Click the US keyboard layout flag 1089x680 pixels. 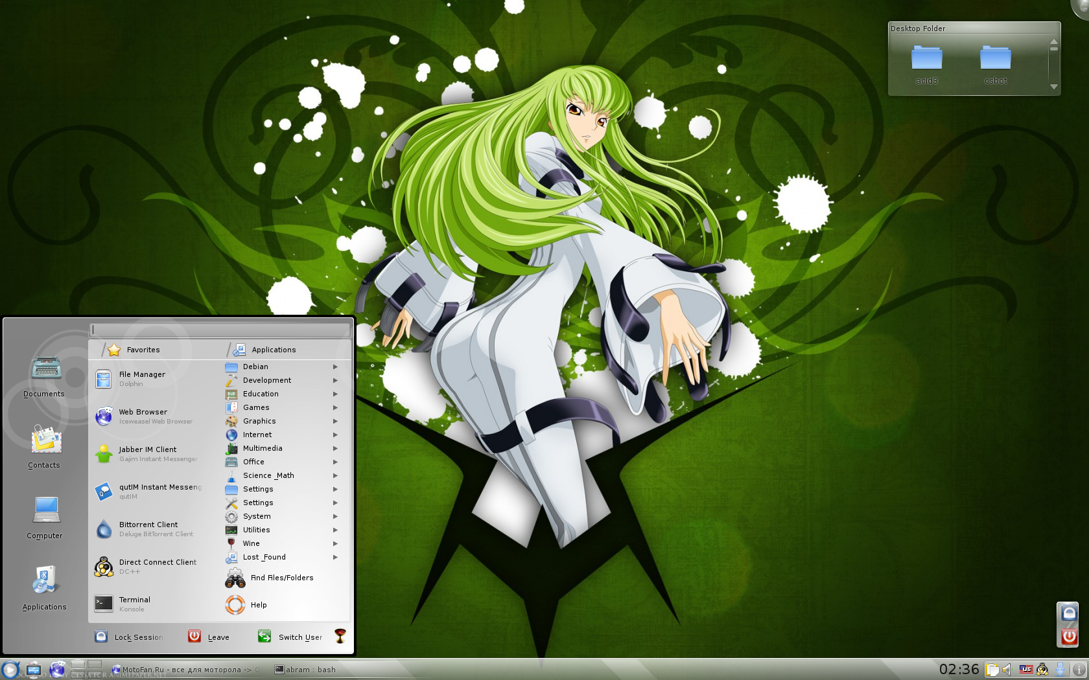[x=1025, y=670]
